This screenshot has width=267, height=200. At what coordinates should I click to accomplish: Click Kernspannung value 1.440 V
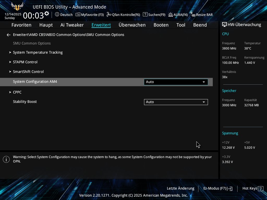tap(250, 63)
